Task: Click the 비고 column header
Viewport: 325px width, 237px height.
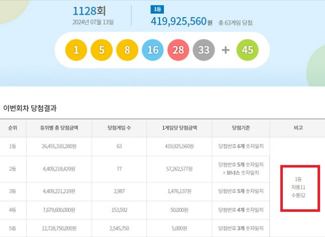Action: coord(298,128)
